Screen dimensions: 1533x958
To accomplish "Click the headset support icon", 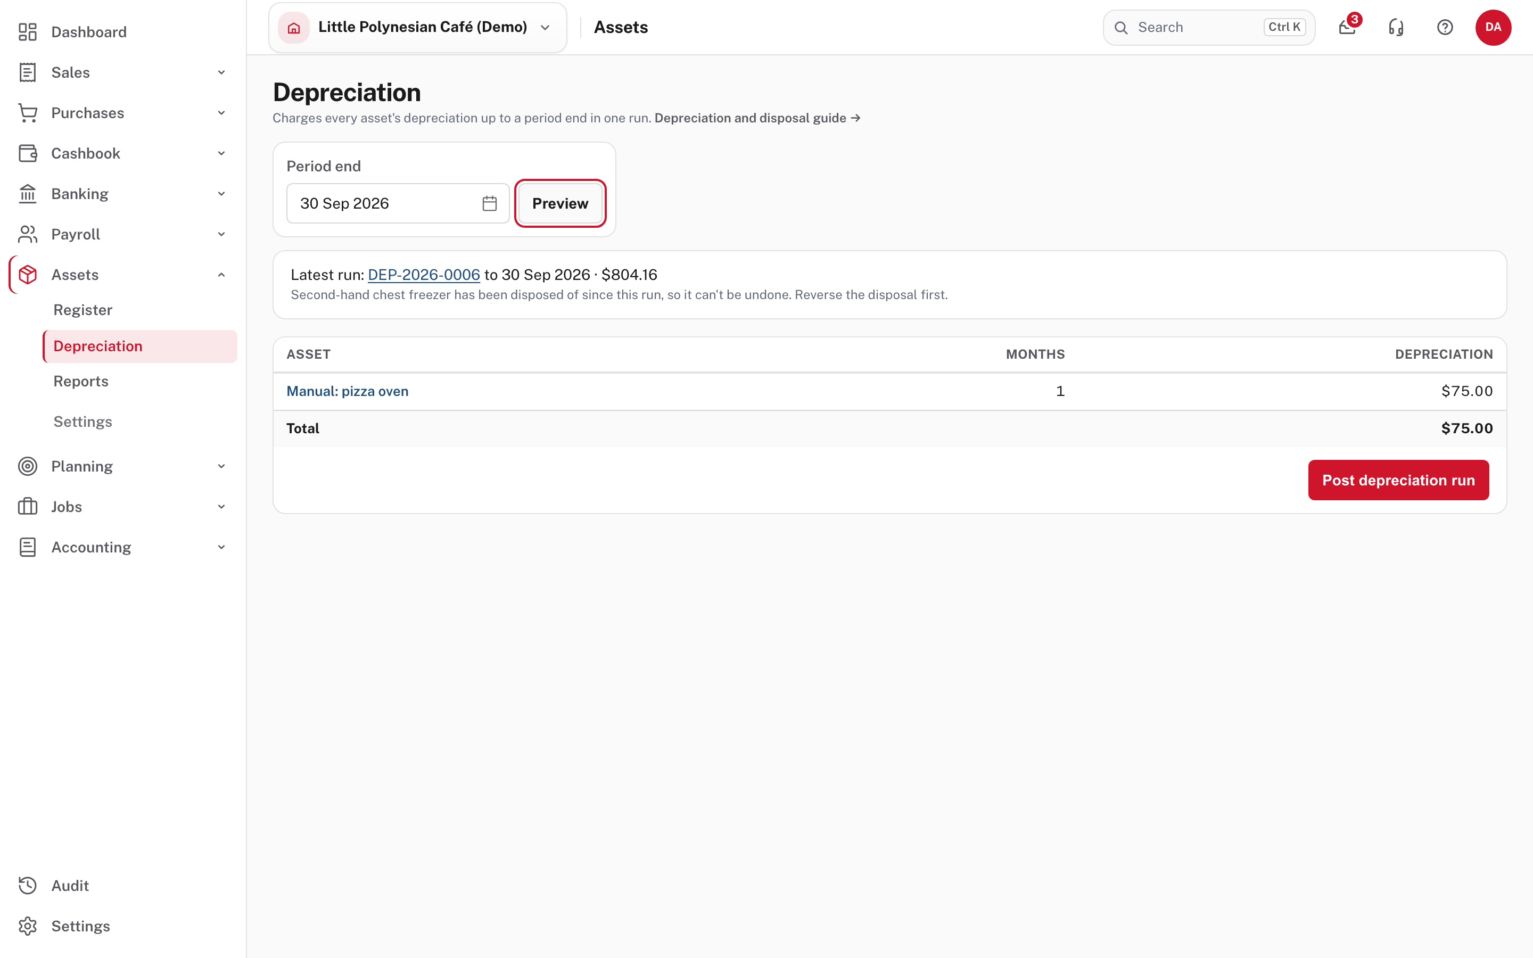I will (x=1396, y=27).
